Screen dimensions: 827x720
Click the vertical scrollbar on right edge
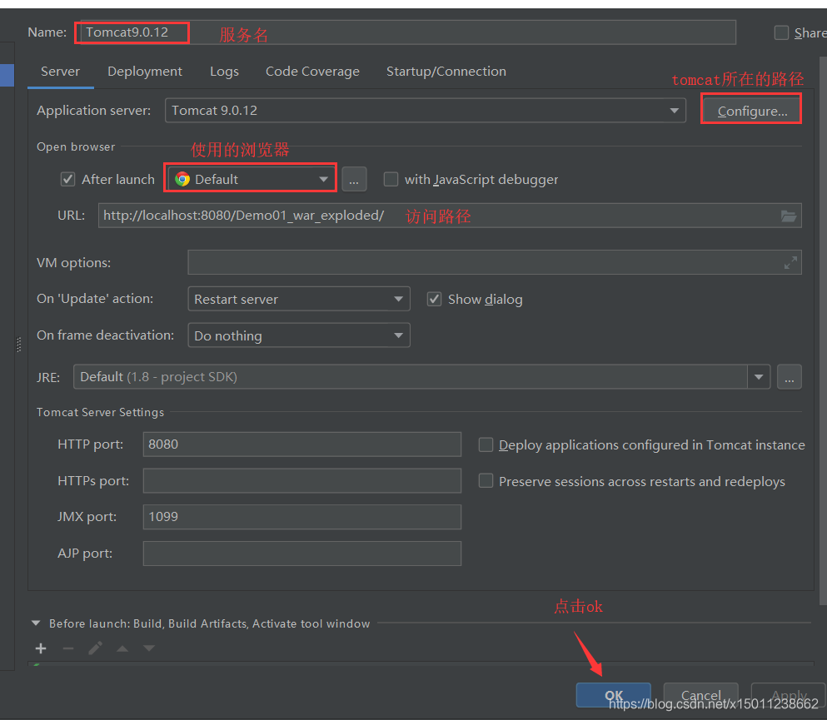824,332
